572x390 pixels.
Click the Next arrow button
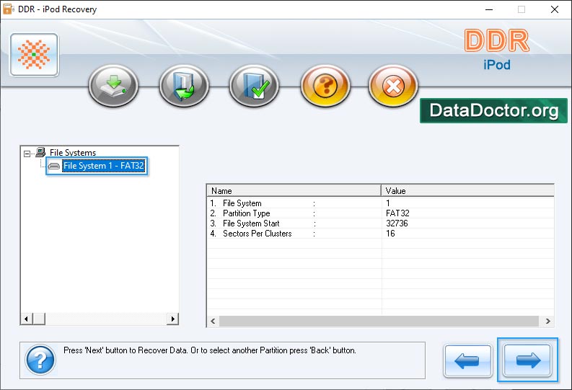point(527,360)
